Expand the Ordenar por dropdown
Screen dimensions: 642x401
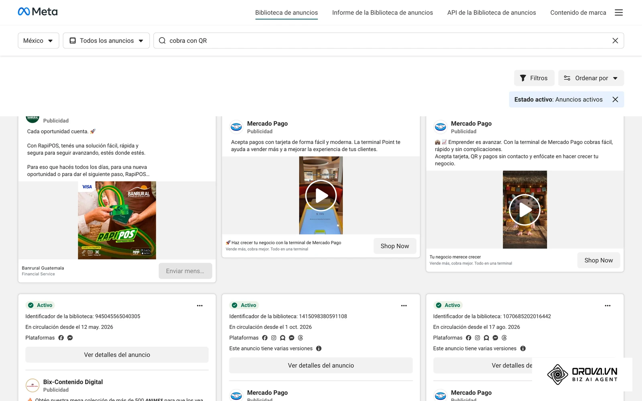coord(591,78)
